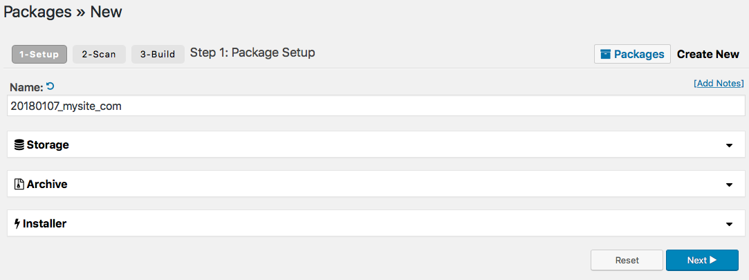Click the Installer section title
This screenshot has height=280, width=749.
pos(44,223)
